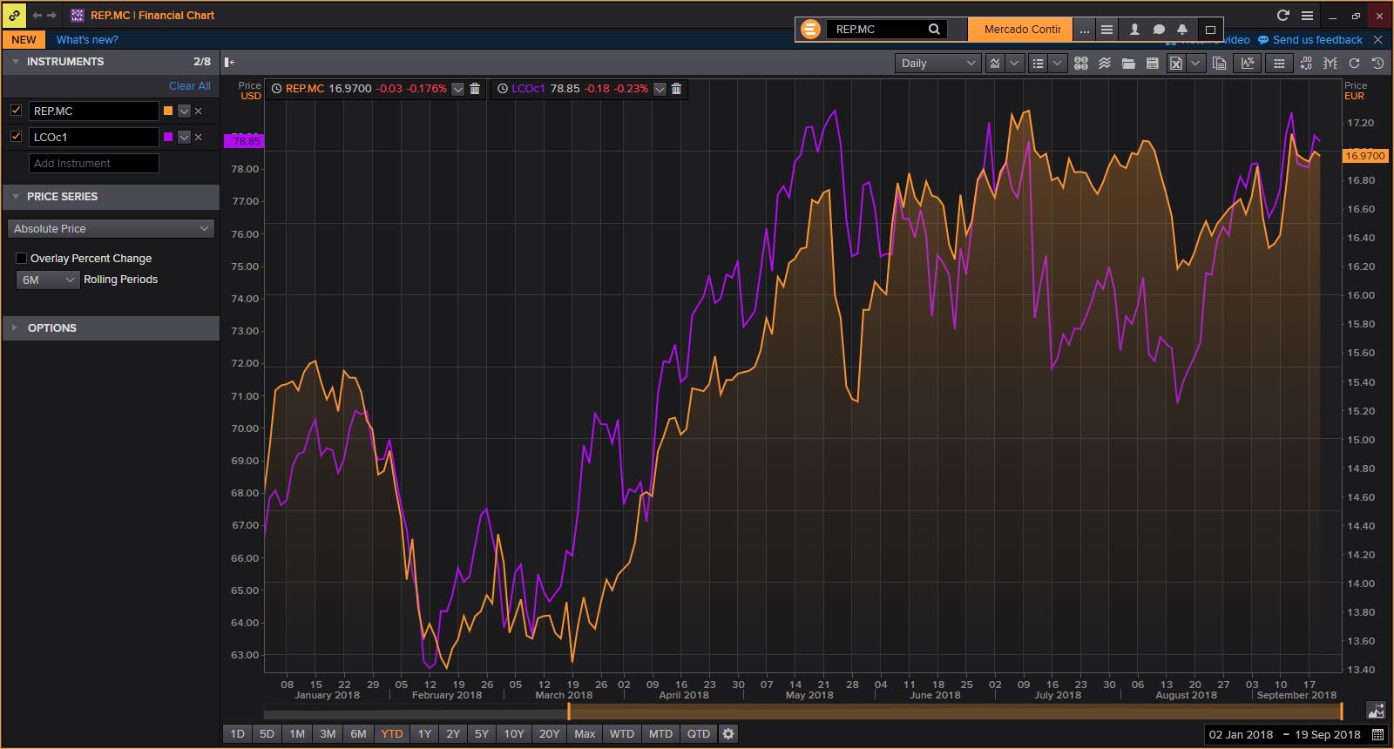Open the What's new? link
Viewport: 1394px width, 749px height.
click(87, 40)
